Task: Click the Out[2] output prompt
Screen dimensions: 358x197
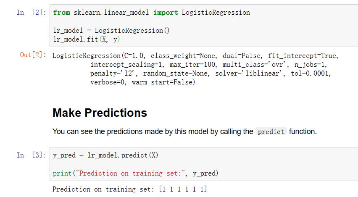Action: click(33, 55)
